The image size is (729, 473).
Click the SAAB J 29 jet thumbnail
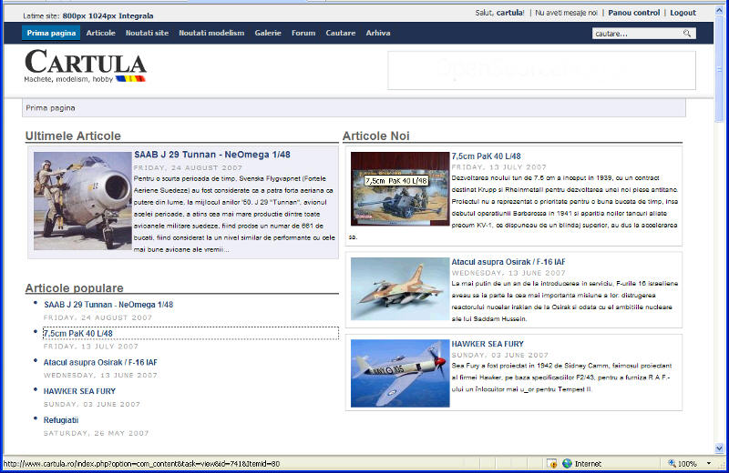(x=82, y=201)
